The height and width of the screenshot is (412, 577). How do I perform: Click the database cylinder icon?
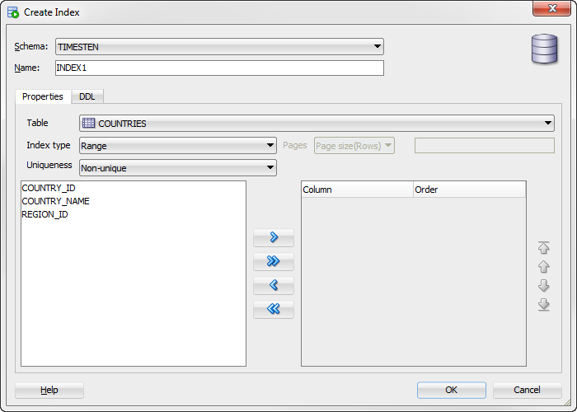tap(544, 49)
